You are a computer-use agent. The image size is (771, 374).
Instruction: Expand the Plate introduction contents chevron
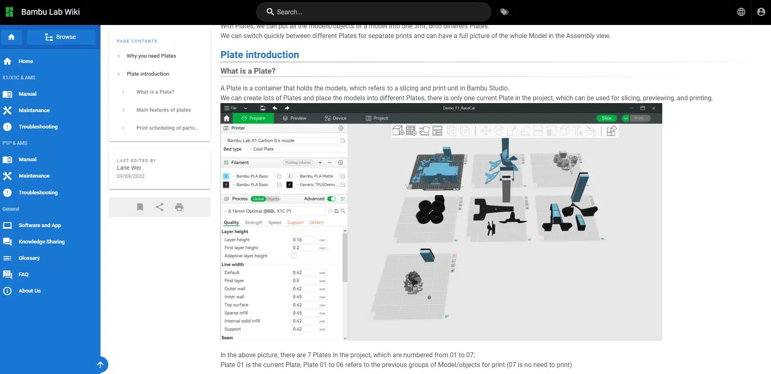[119, 74]
